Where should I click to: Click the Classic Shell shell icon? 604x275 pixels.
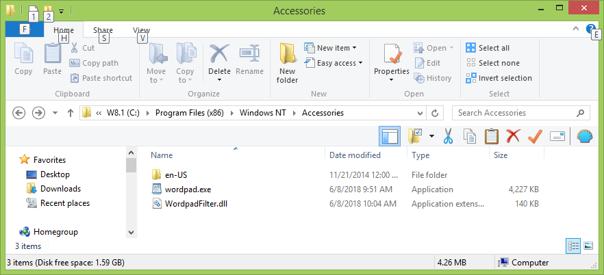click(x=584, y=136)
